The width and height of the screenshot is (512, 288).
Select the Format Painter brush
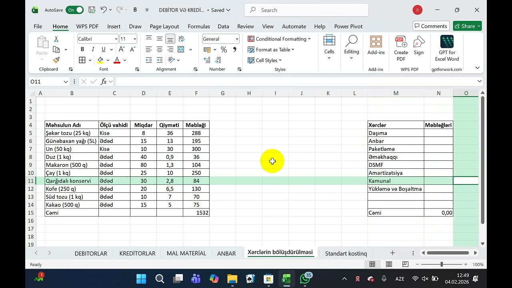56,60
